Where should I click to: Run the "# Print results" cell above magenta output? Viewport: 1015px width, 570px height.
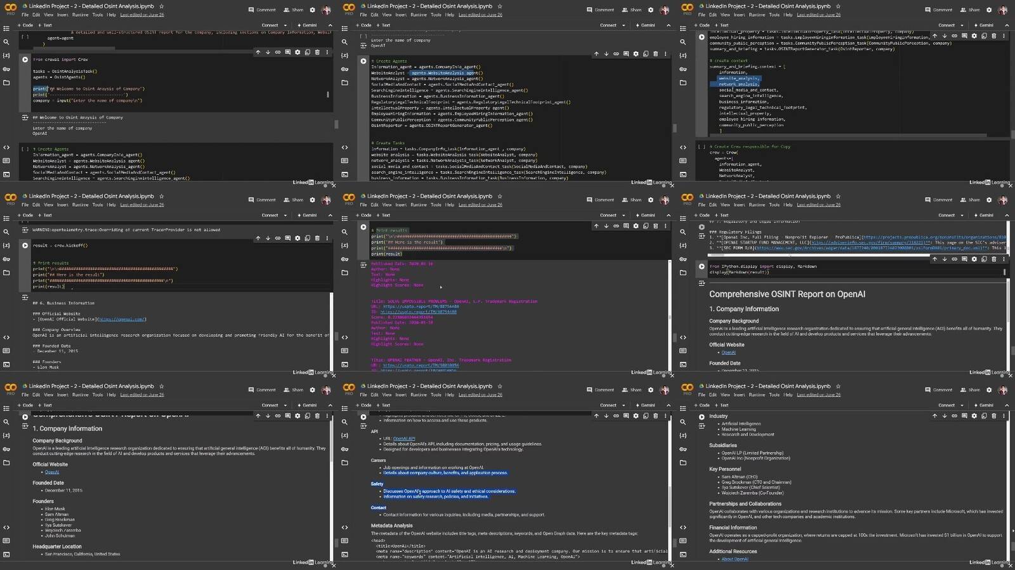point(363,227)
